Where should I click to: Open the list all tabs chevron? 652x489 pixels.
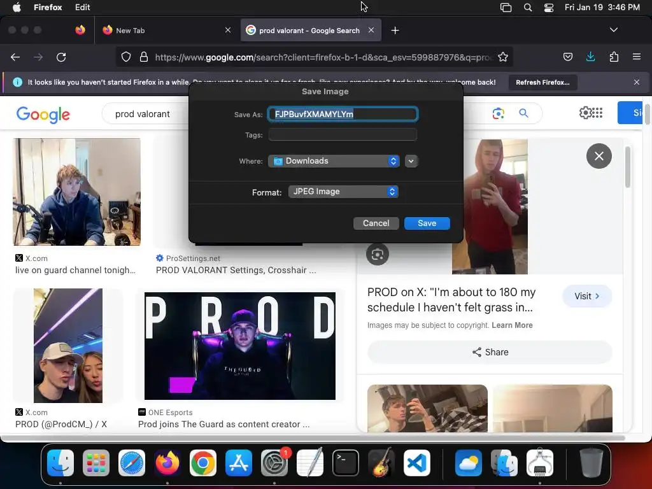coord(613,30)
